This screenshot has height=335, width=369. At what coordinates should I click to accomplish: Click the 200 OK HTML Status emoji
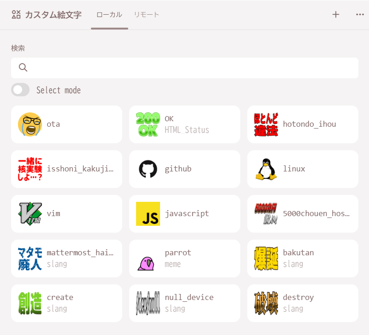[184, 124]
